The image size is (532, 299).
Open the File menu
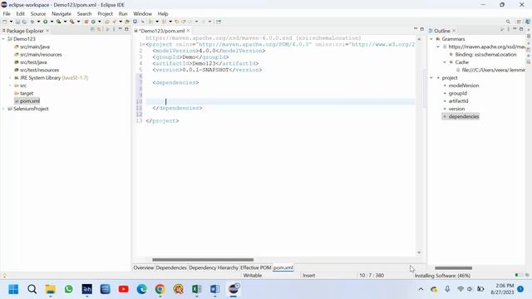pos(7,14)
